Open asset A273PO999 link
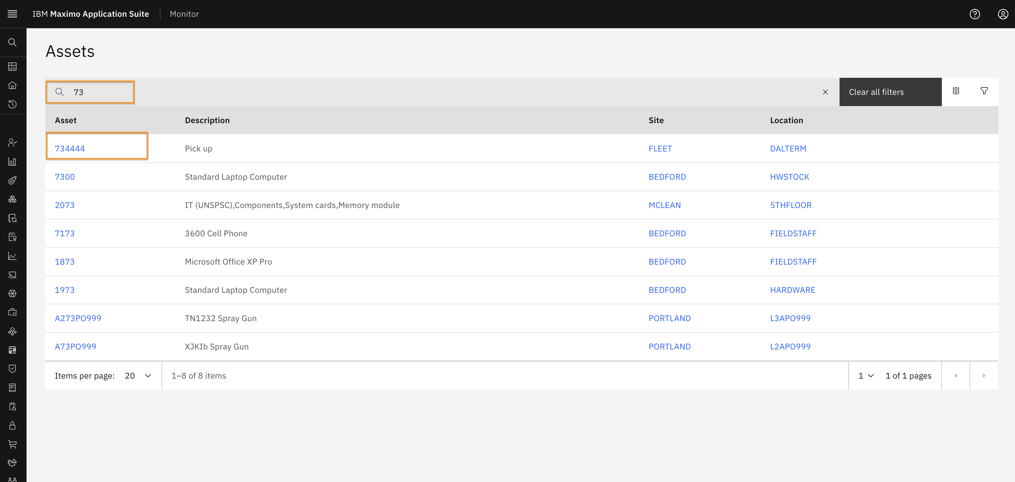Screen dimensions: 1015x482 tap(78, 318)
